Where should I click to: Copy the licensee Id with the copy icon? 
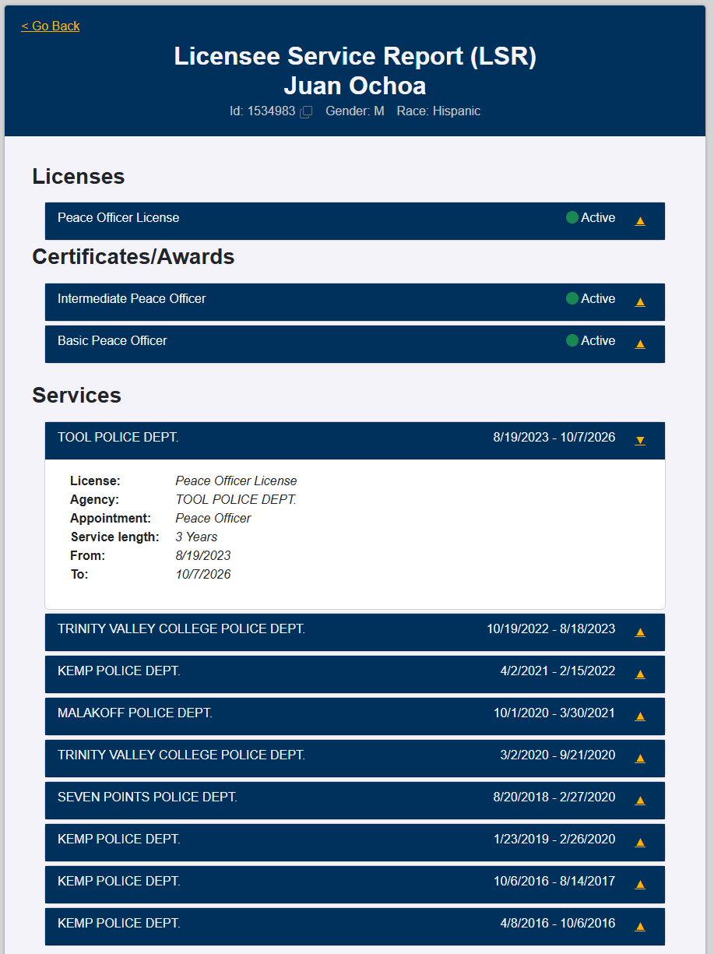(x=306, y=112)
